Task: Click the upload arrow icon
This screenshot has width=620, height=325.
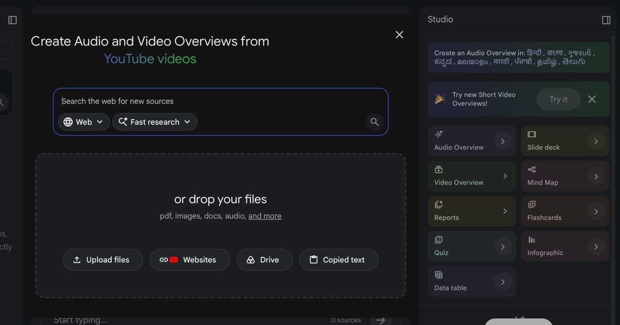Action: pos(77,260)
